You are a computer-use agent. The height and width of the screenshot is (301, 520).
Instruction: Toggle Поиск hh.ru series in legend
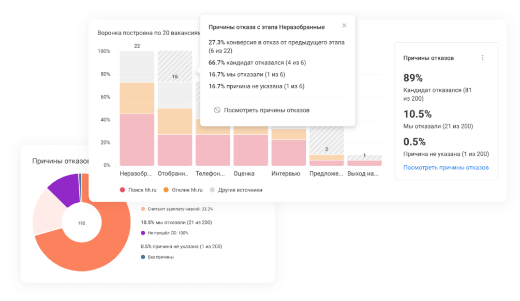(142, 190)
